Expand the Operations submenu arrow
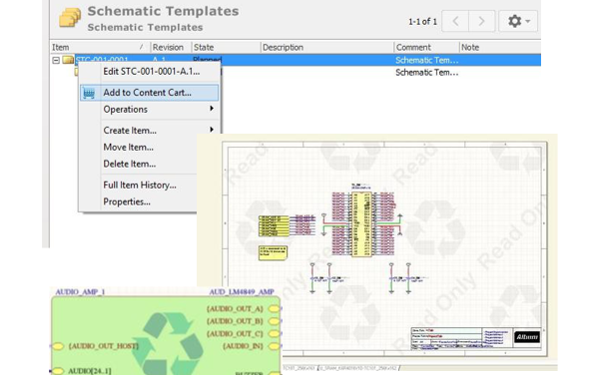 [x=212, y=109]
